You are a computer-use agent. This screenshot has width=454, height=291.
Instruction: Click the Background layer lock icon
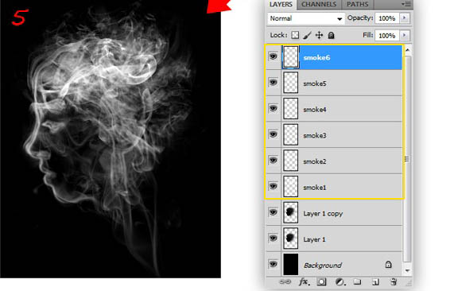[x=388, y=264]
